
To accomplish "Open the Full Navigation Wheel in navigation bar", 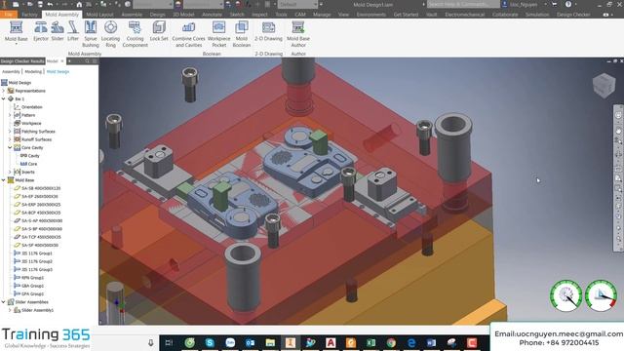I will point(618,115).
